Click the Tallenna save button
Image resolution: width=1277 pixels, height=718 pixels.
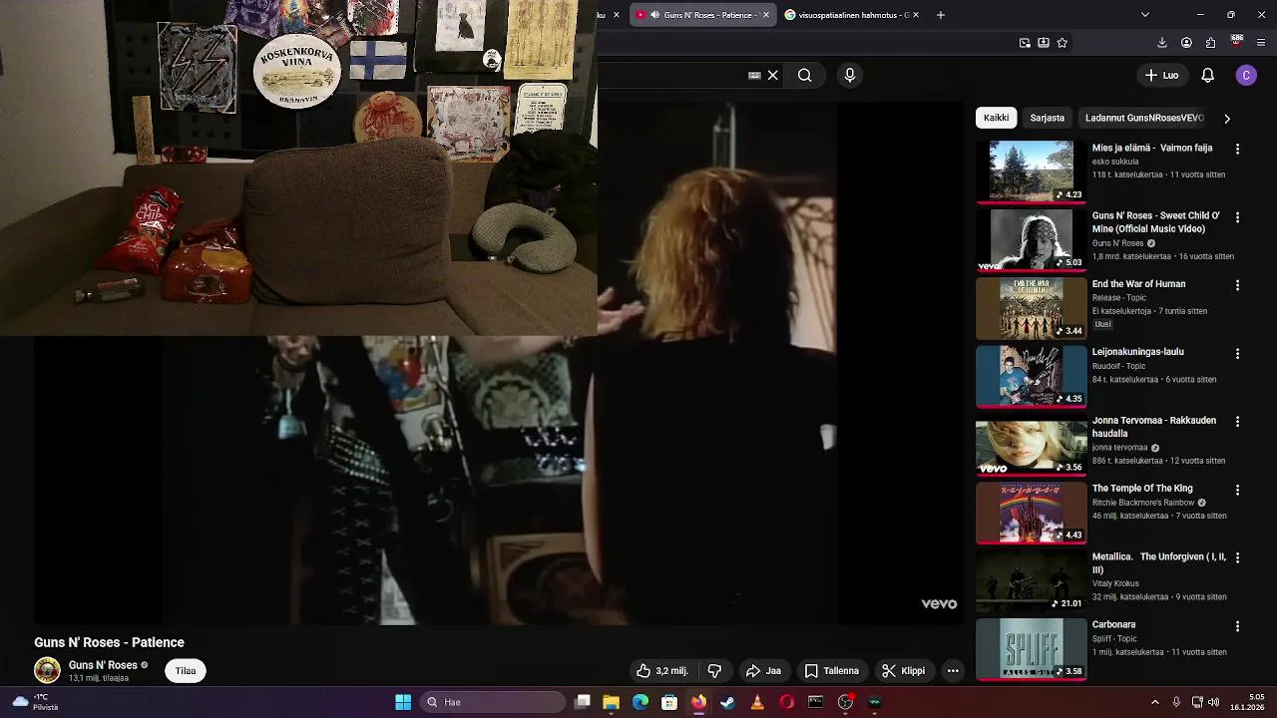coord(832,671)
